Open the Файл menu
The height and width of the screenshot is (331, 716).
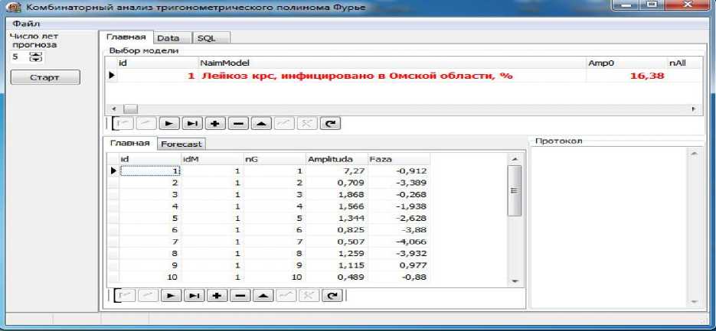tap(21, 24)
